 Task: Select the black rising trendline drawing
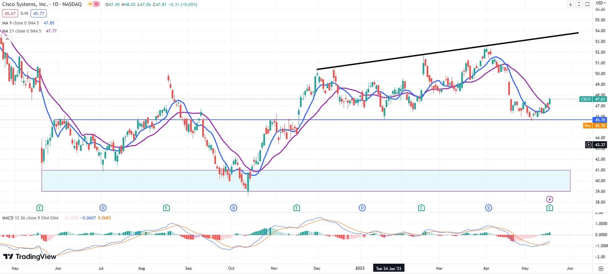point(447,51)
